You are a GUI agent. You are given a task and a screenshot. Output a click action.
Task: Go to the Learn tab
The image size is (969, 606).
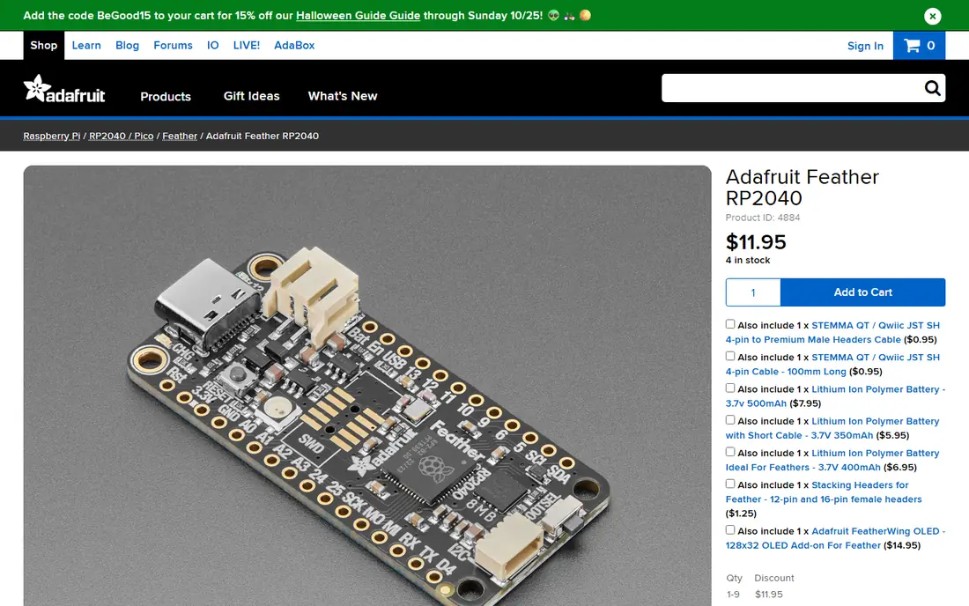click(86, 46)
